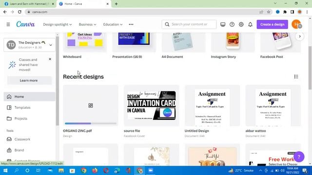The image size is (312, 175).
Task: Open the hamburger menu beside Canva logo
Action: (8, 24)
